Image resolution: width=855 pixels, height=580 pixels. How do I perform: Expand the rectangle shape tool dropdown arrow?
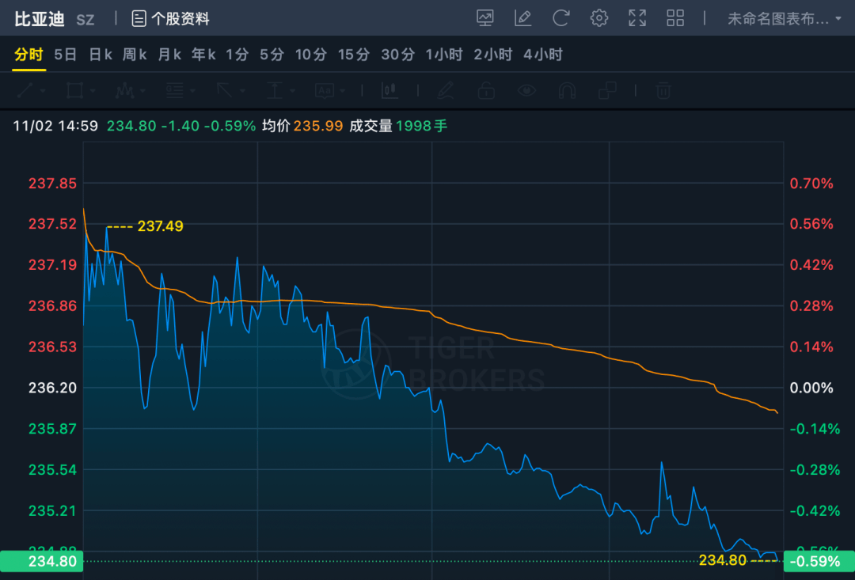click(x=93, y=91)
